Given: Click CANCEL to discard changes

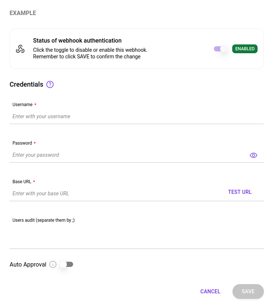Looking at the screenshot, I should tap(210, 291).
